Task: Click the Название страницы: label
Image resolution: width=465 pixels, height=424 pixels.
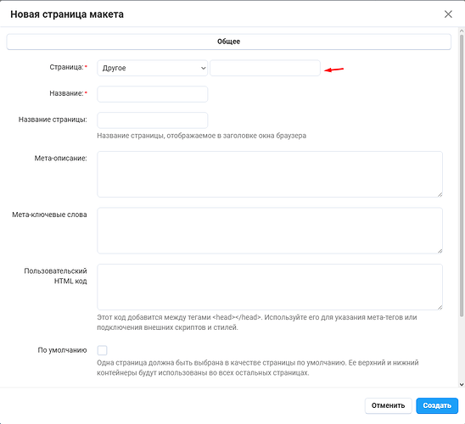Action: point(53,120)
